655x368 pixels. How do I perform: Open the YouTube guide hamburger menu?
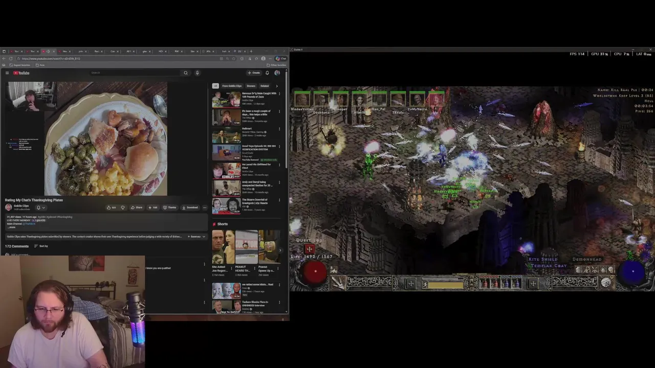click(x=7, y=73)
